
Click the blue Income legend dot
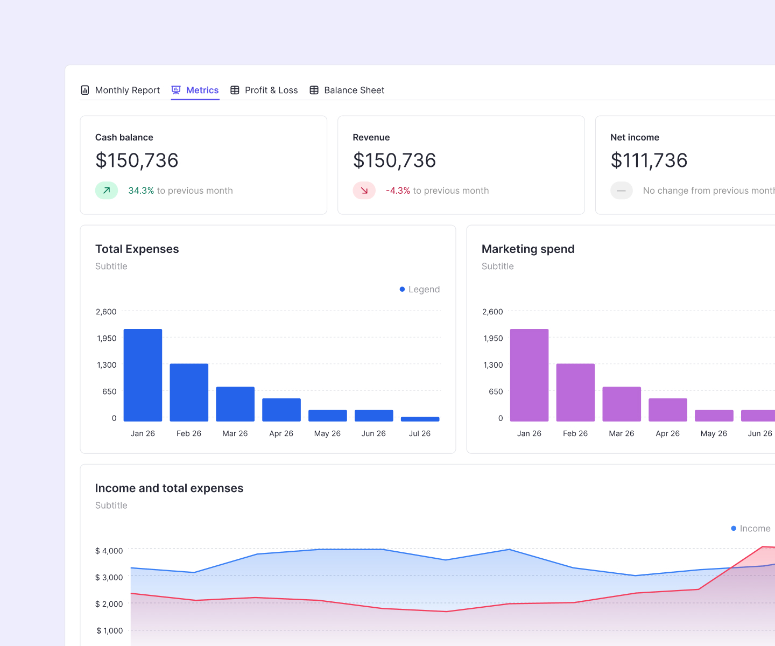click(x=734, y=528)
